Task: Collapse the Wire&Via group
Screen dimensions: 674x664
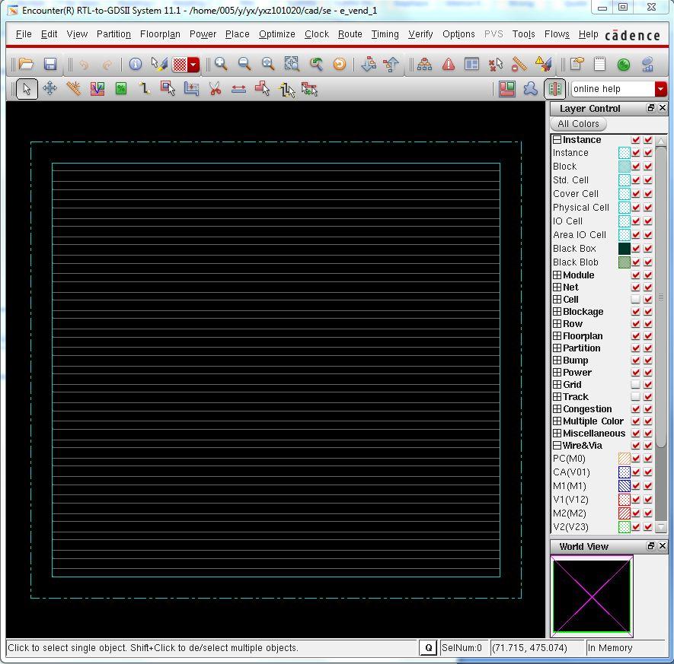Action: point(557,446)
